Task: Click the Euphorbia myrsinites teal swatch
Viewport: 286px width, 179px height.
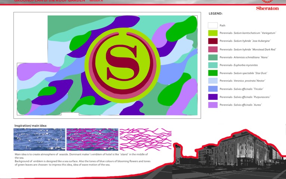Action: coord(213,65)
